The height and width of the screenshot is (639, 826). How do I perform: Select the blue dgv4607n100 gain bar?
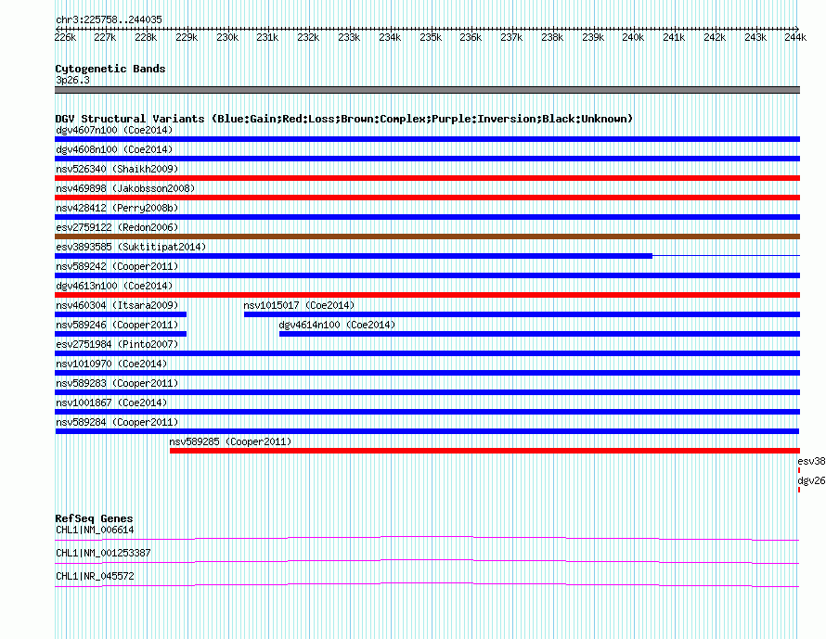[427, 139]
